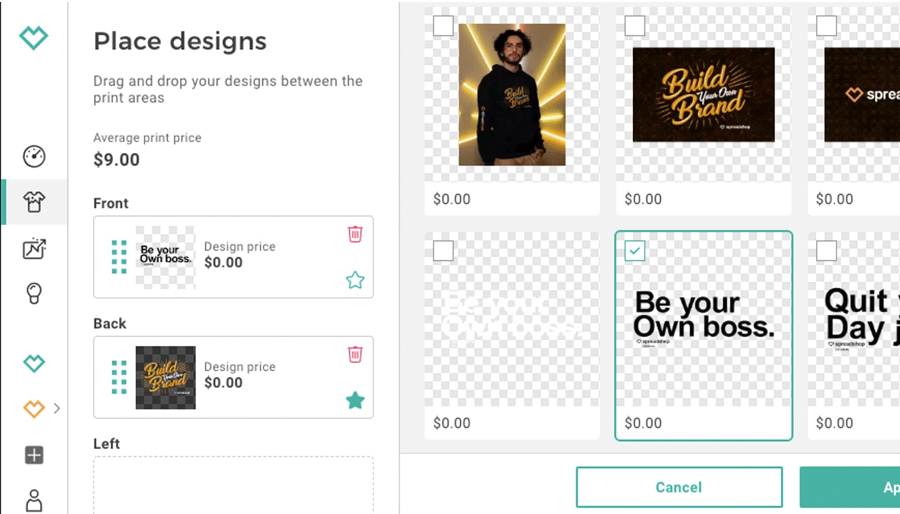
Task: Delete the Front design with trash icon
Action: pyautogui.click(x=355, y=234)
